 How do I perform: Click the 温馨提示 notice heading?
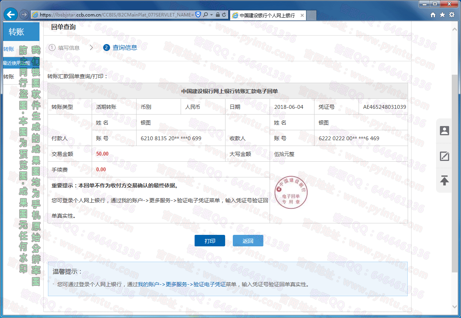click(68, 271)
